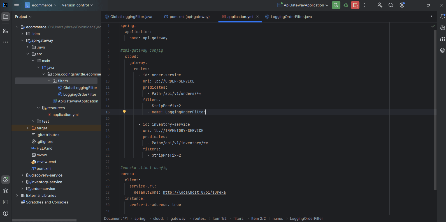Open Code With Me icon
Screen dimensions: 446x222
[x=380, y=5]
